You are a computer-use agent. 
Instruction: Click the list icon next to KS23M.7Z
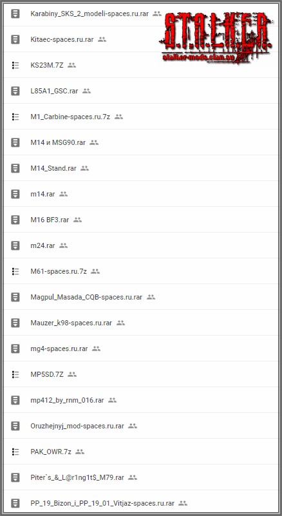coord(15,65)
